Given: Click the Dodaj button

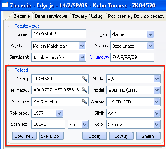Looking at the screenshot, I should click(95, 136).
